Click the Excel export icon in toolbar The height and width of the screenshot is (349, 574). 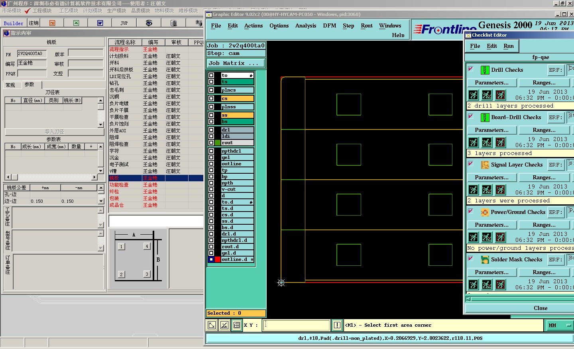coord(76,23)
